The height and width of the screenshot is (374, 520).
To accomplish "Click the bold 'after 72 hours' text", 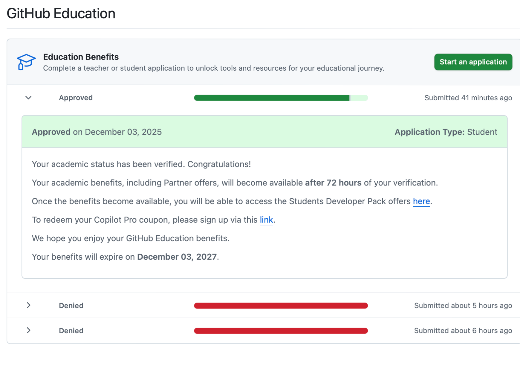I will pos(333,183).
